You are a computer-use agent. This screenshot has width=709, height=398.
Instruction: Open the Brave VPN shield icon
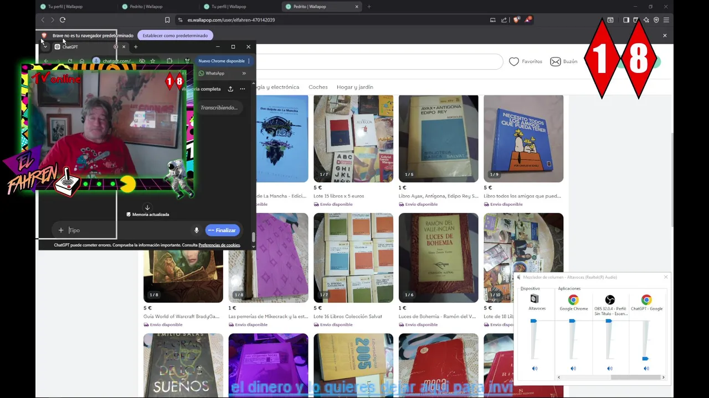coord(656,20)
